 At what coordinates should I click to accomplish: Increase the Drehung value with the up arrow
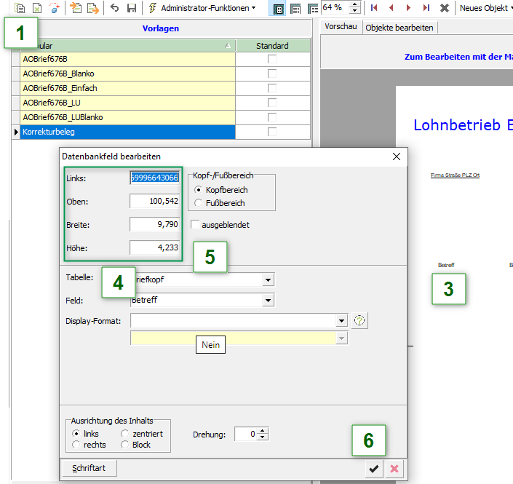pos(263,431)
